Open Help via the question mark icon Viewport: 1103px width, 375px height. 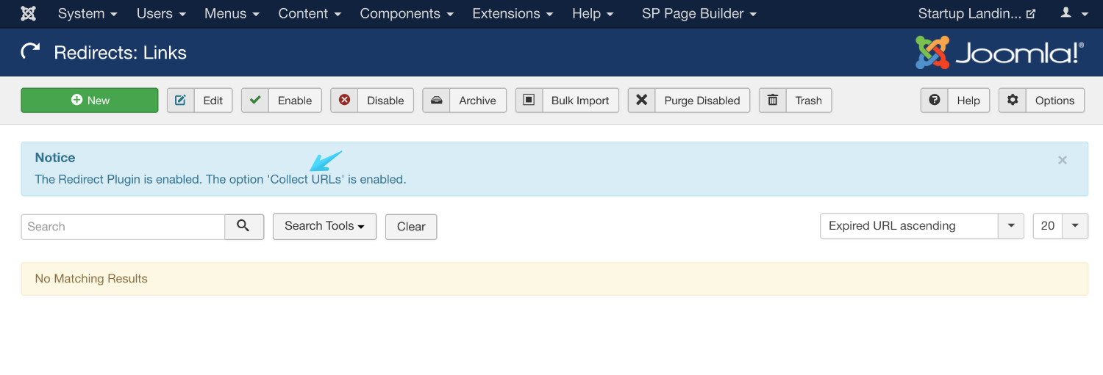935,101
